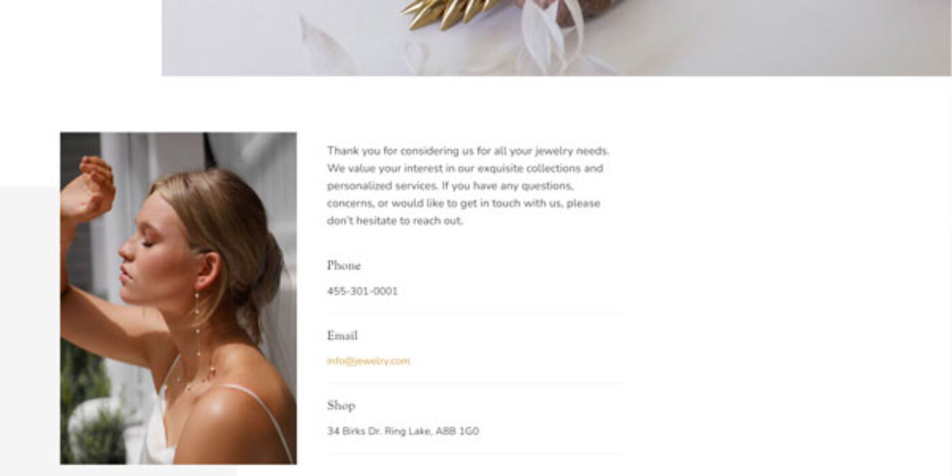
Task: Click the top banner image
Action: click(556, 37)
